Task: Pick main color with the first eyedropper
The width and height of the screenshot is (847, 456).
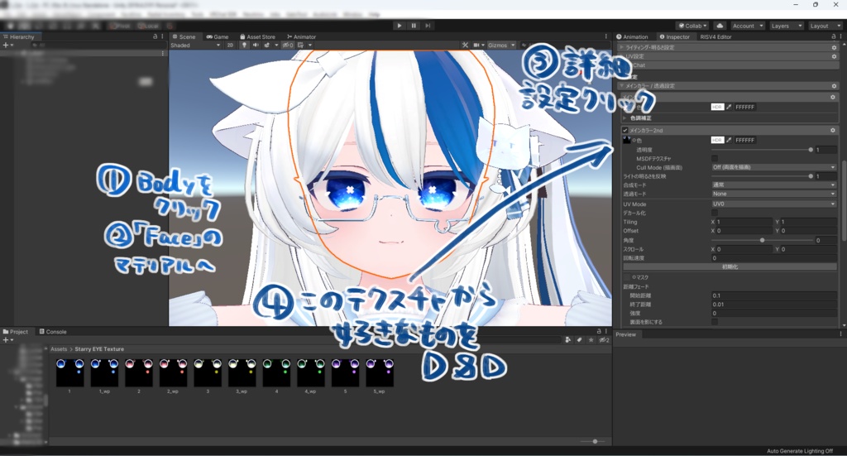Action: (729, 107)
